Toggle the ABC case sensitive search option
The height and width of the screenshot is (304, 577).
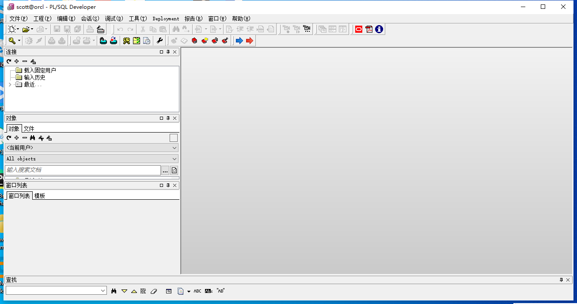pyautogui.click(x=197, y=291)
